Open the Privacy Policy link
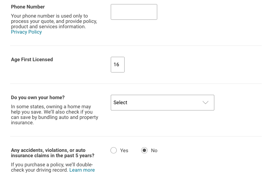Screen dimensions: 273x182 (x=26, y=32)
